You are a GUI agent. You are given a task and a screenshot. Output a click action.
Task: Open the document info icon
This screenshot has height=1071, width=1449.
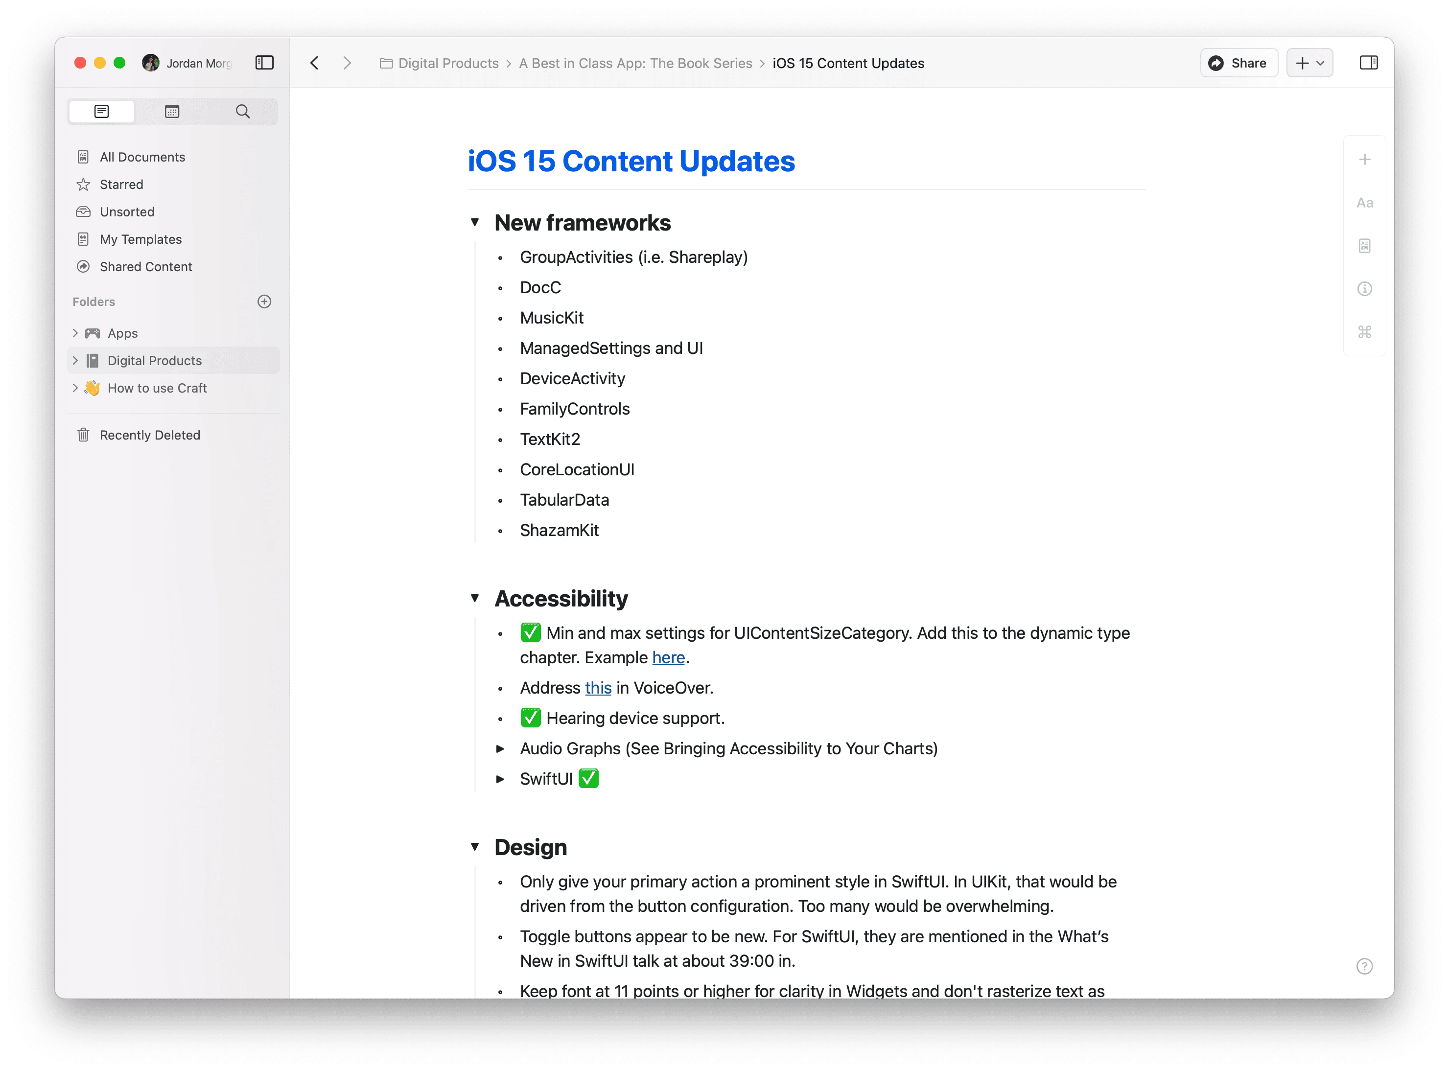point(1364,289)
